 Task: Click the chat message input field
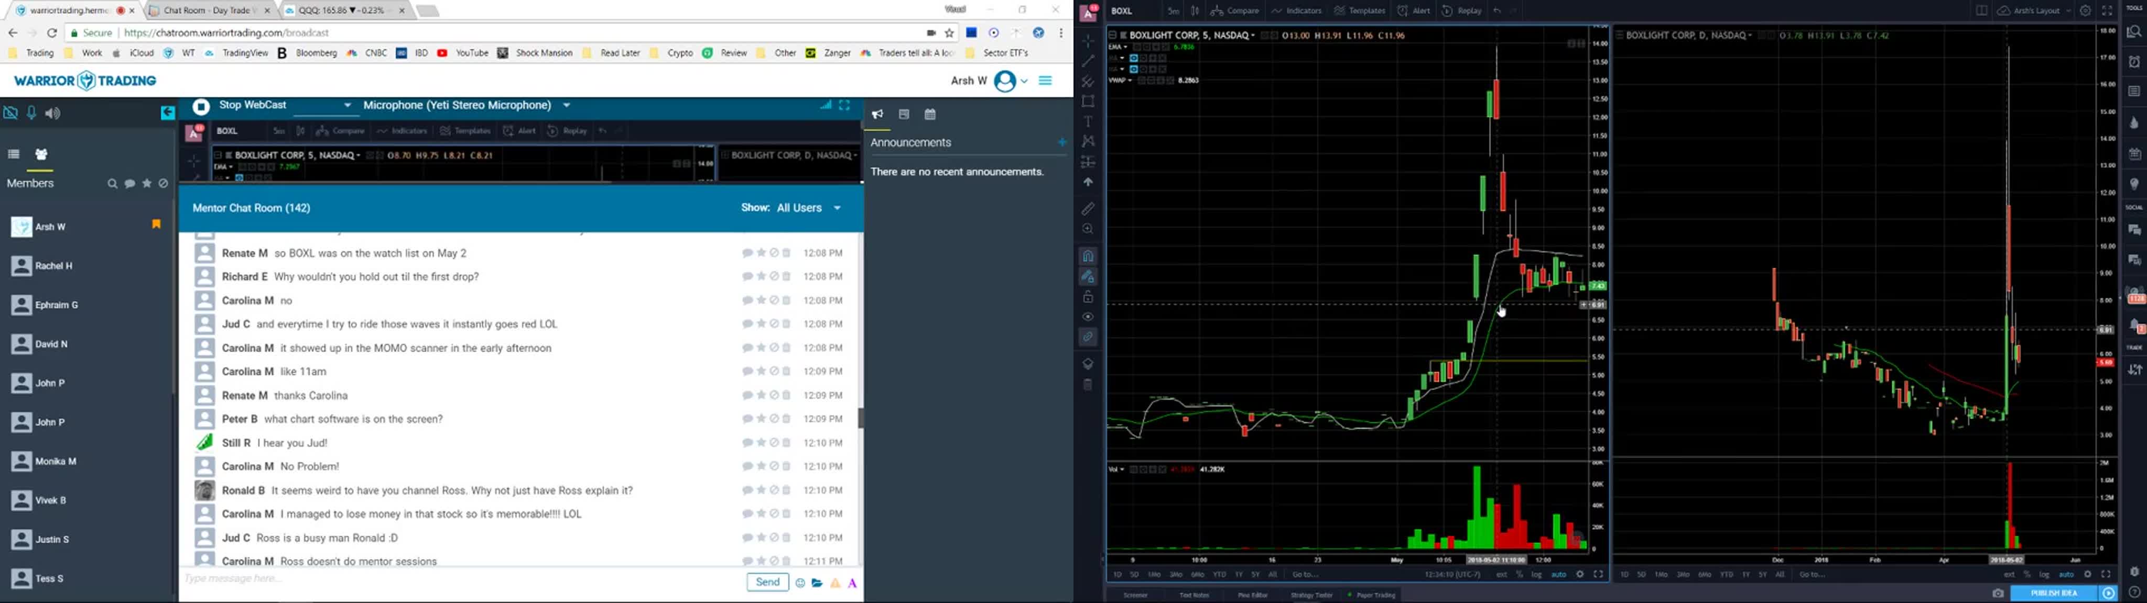pyautogui.click(x=462, y=579)
